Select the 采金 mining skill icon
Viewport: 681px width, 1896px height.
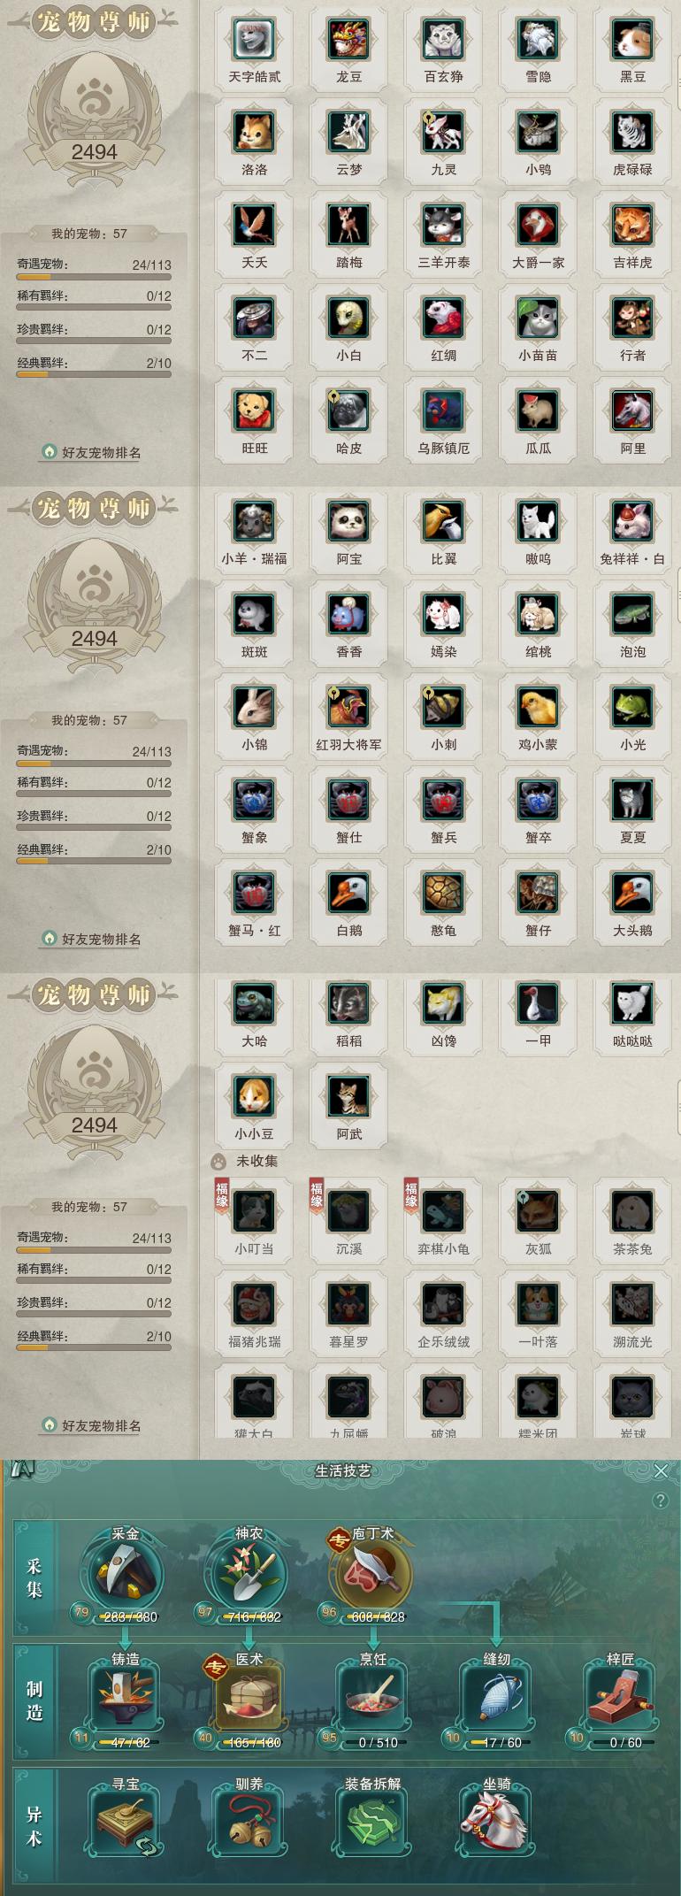[x=124, y=1573]
